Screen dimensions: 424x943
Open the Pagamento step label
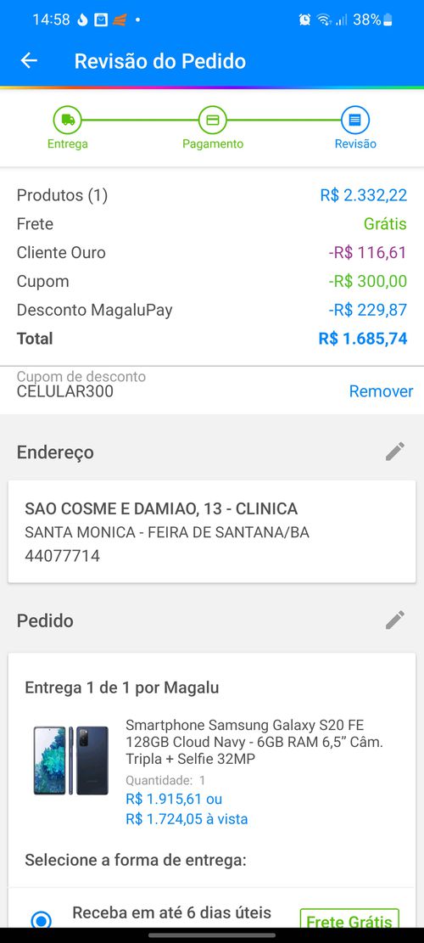(213, 143)
